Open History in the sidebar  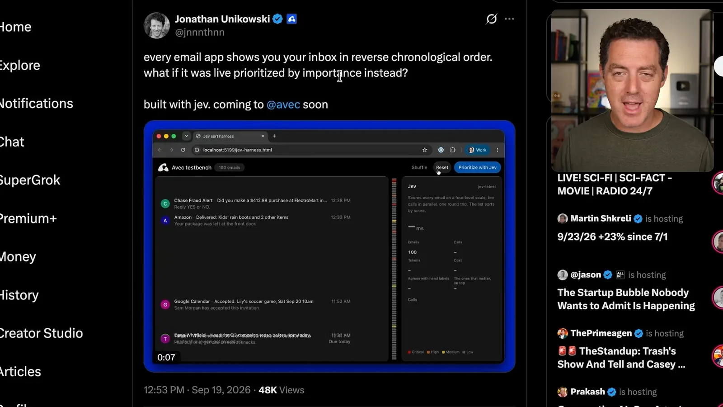[x=19, y=295]
